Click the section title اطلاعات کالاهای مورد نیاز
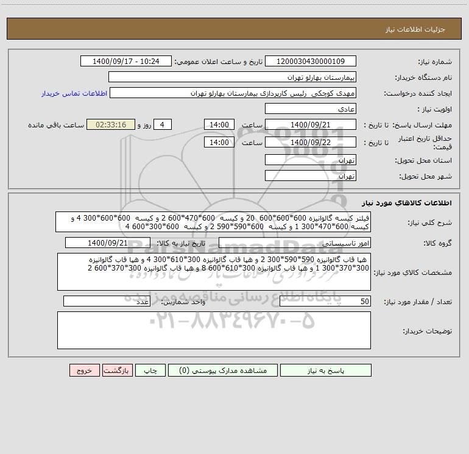 tap(407, 203)
